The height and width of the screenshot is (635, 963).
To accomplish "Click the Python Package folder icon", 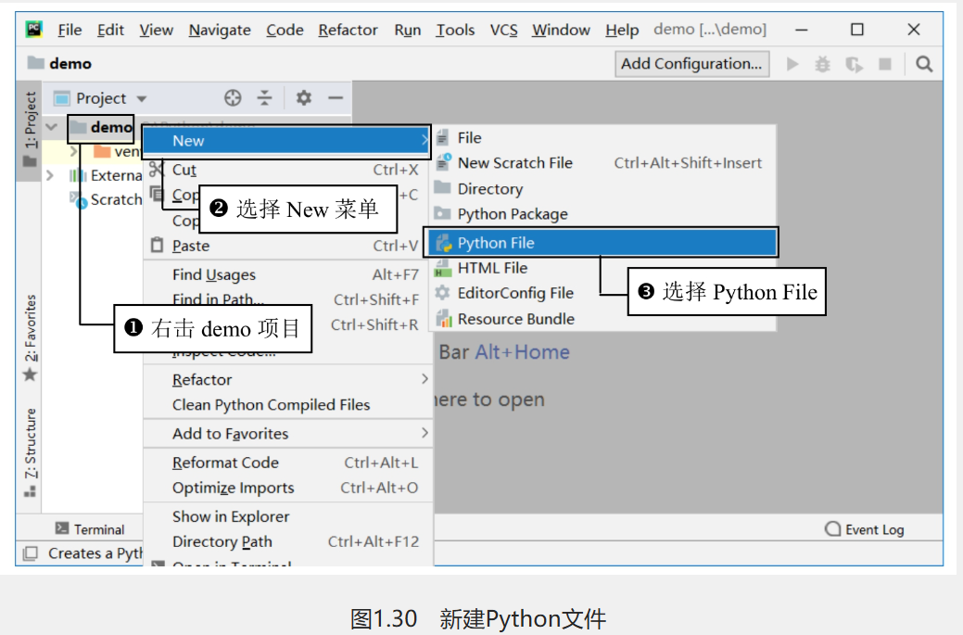I will pyautogui.click(x=442, y=213).
